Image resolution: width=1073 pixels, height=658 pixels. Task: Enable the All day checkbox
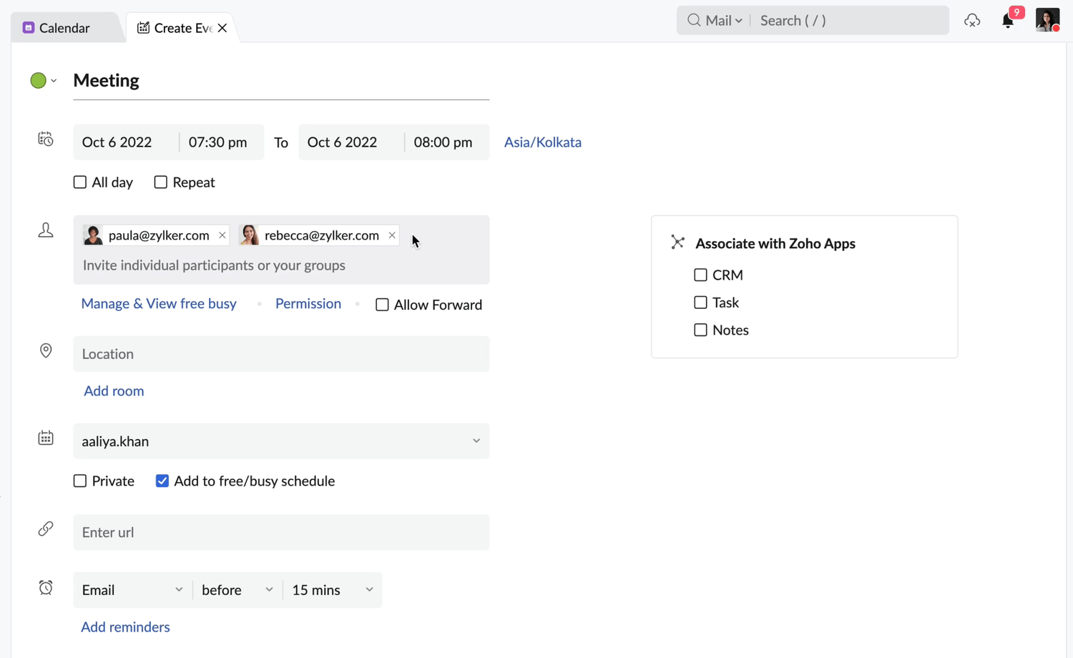[x=80, y=182]
